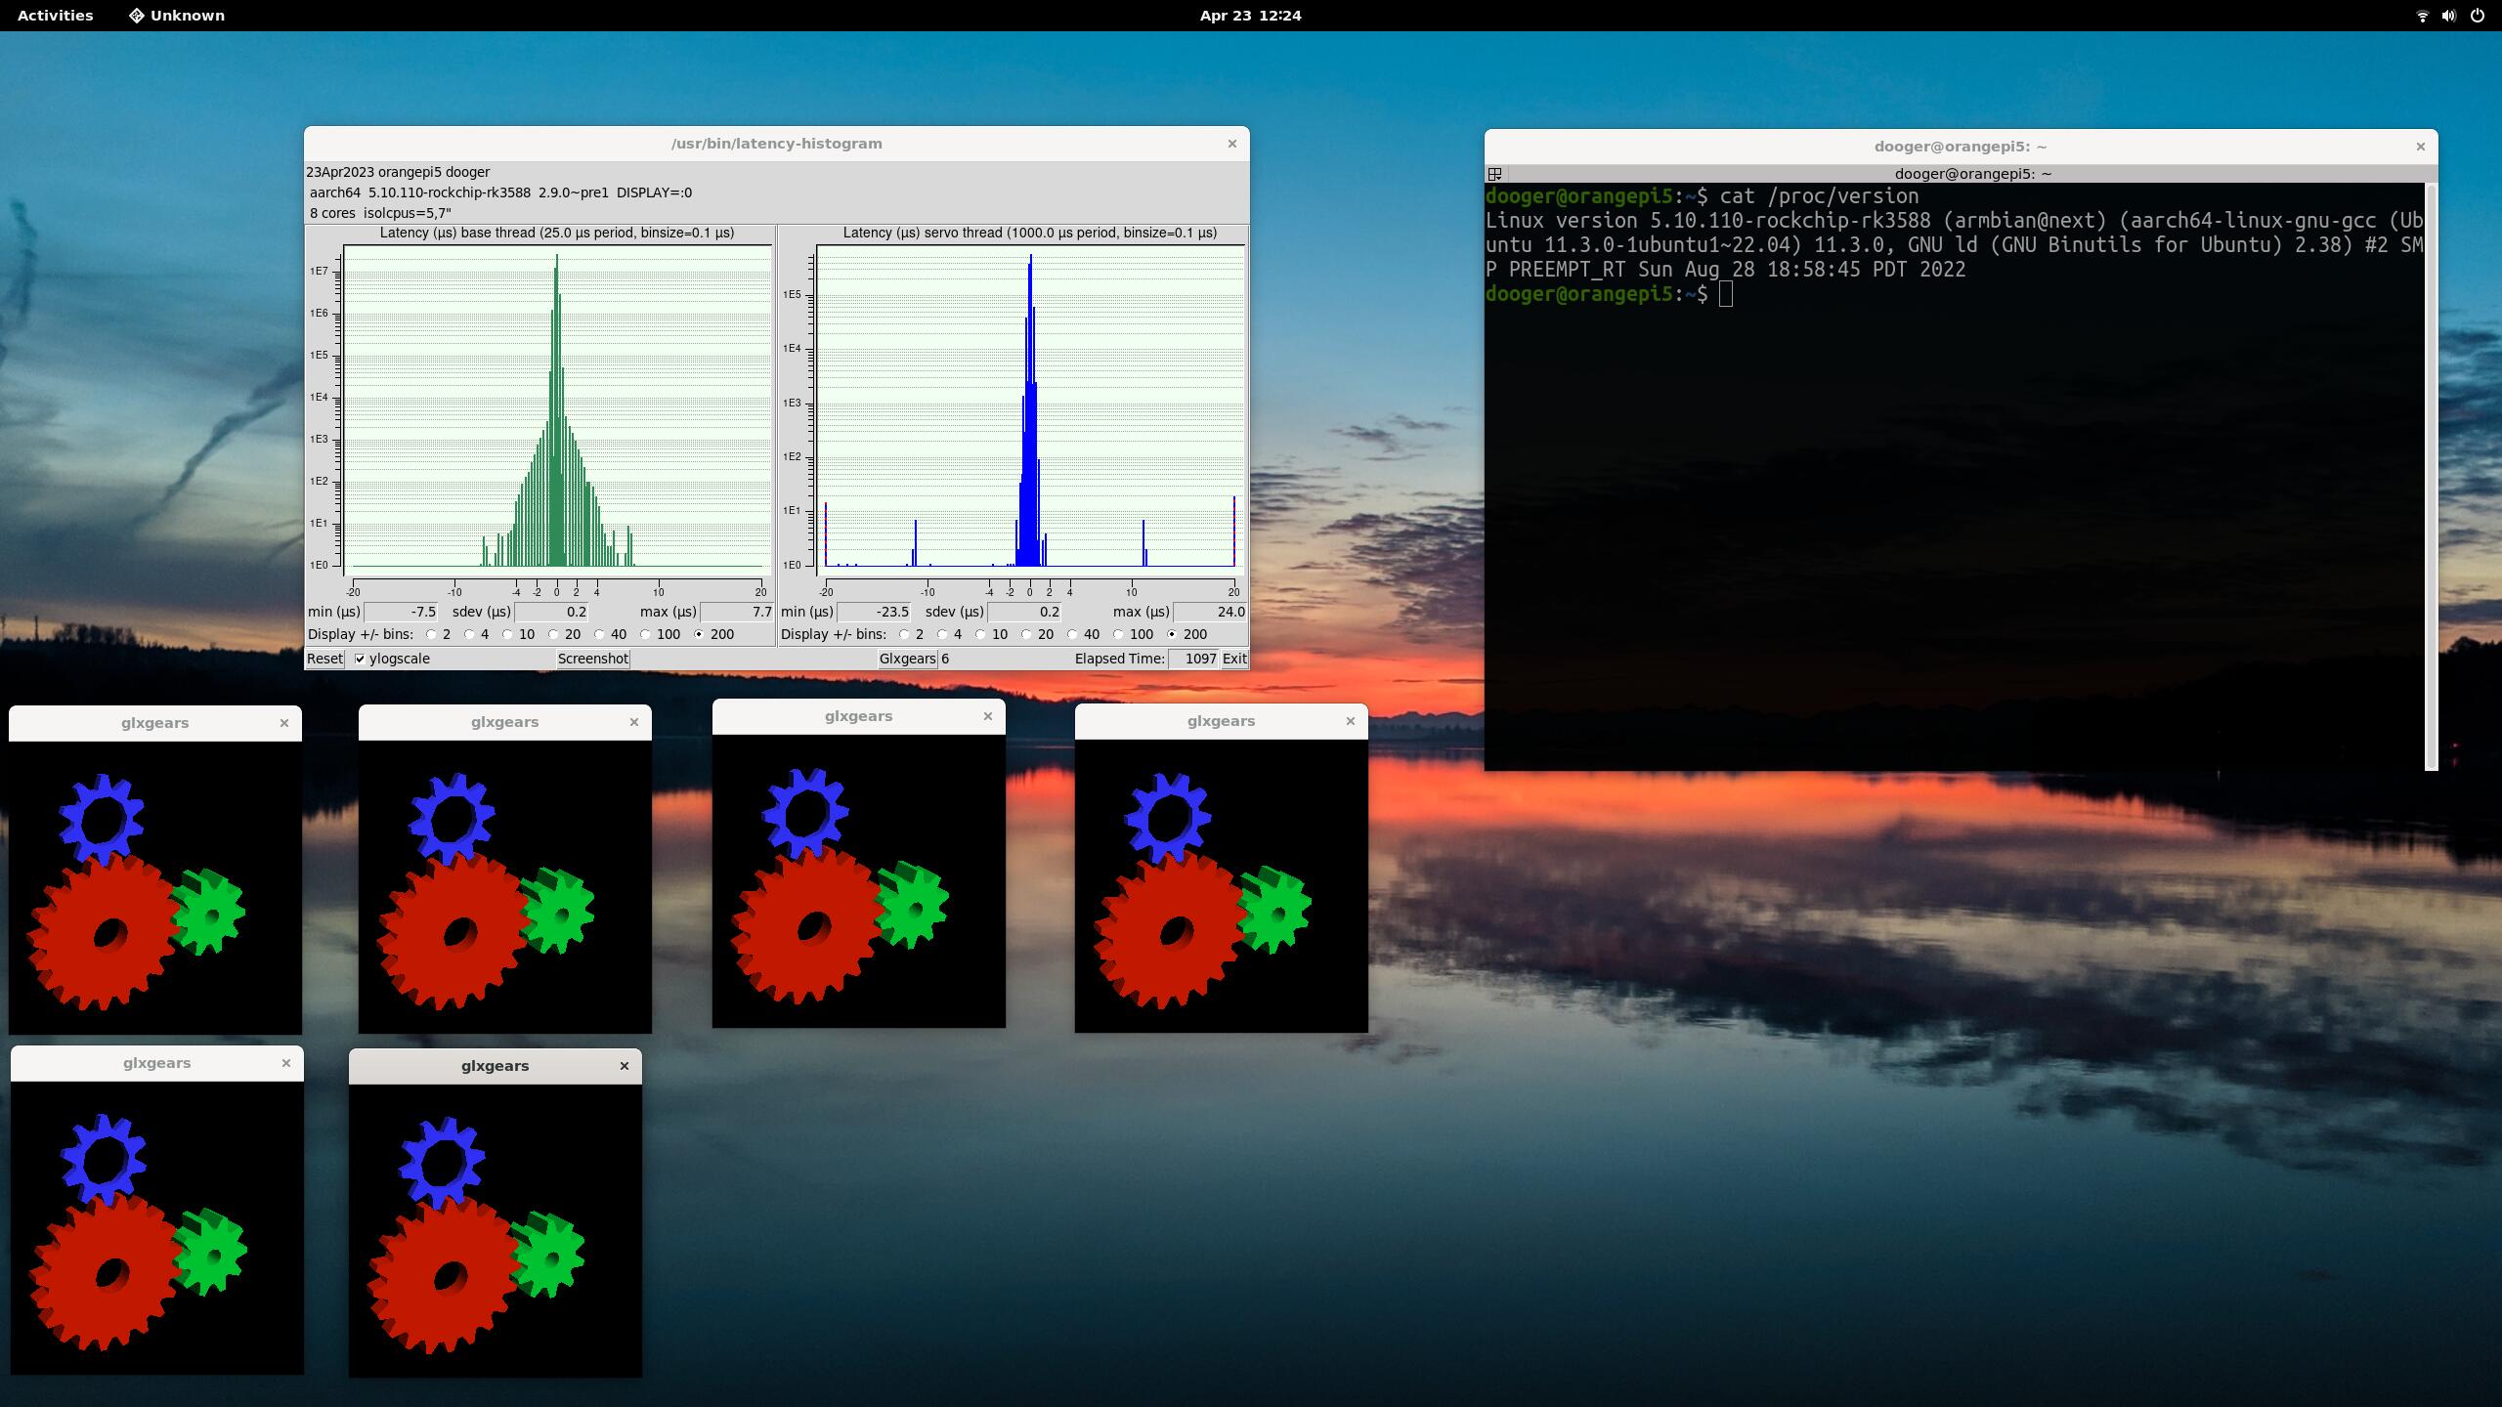Viewport: 2502px width, 1407px height.
Task: Open the Activities overview
Action: pyautogui.click(x=56, y=16)
